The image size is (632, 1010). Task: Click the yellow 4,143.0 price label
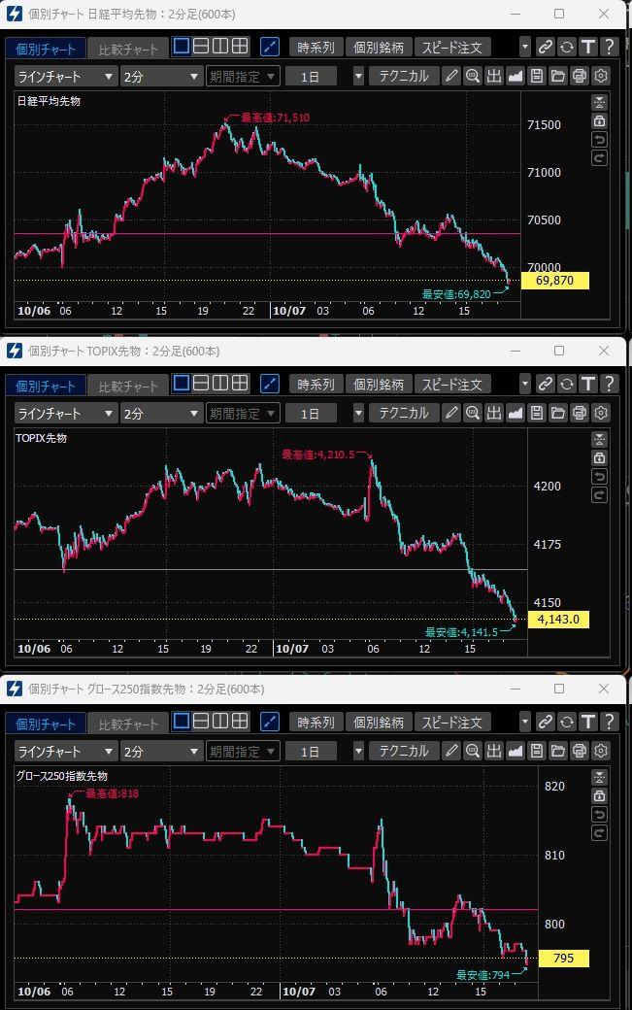[558, 620]
